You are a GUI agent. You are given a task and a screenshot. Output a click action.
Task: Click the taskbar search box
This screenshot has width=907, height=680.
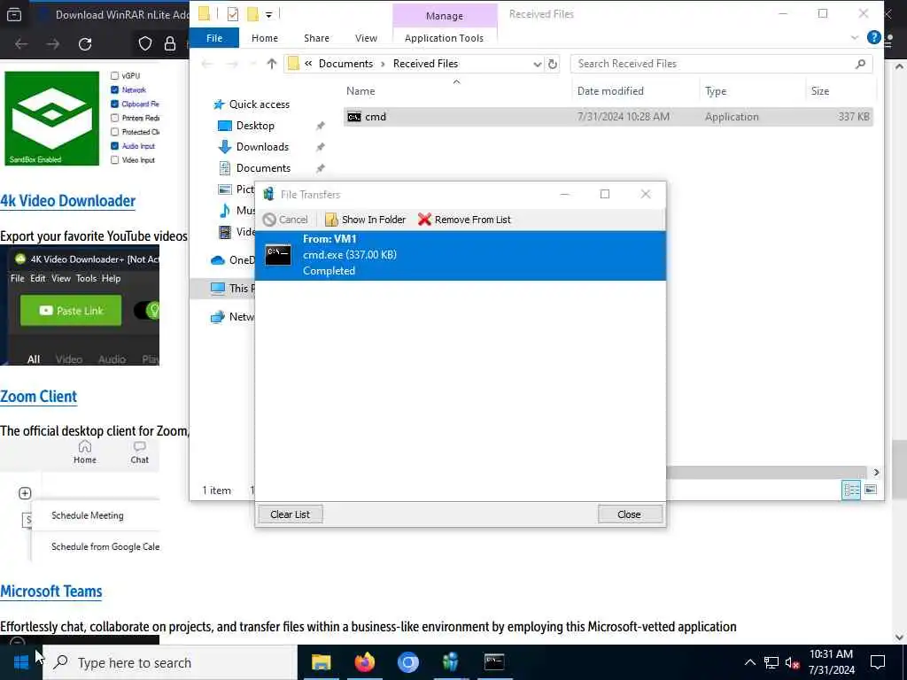point(170,662)
